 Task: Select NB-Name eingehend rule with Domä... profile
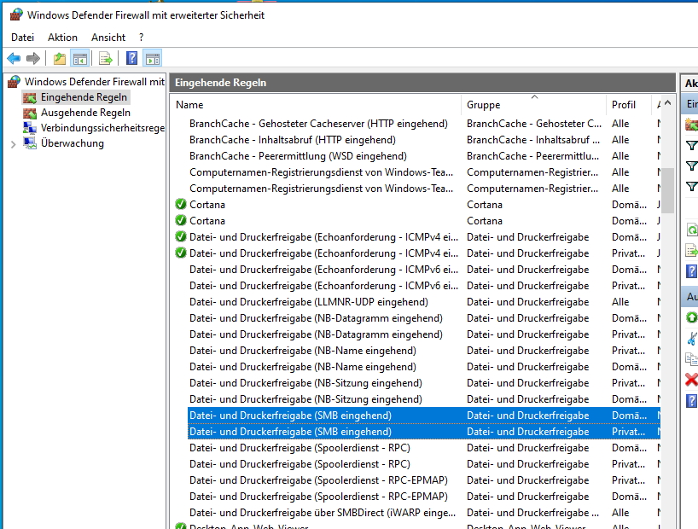tap(303, 367)
